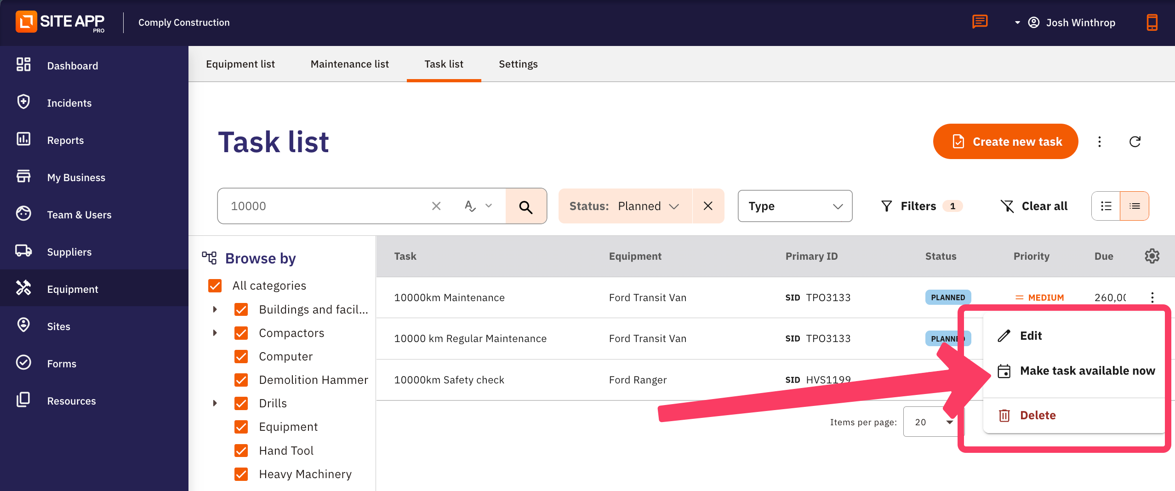Open Resources in sidebar
Image resolution: width=1175 pixels, height=491 pixels.
point(71,401)
